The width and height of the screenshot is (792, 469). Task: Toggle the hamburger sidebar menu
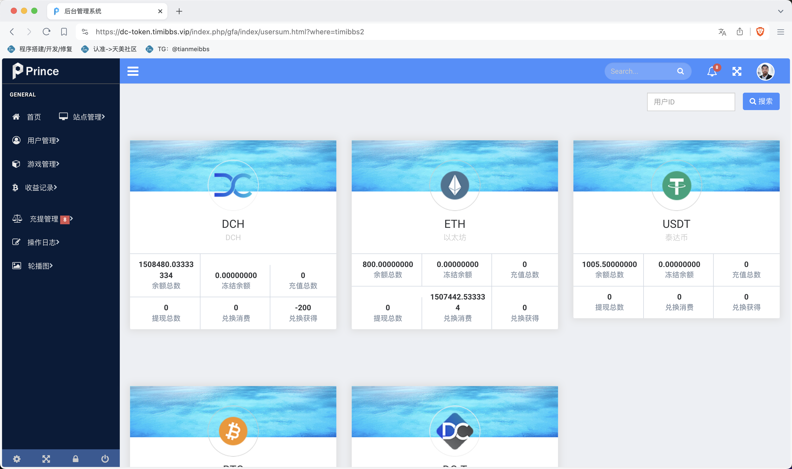coord(133,71)
